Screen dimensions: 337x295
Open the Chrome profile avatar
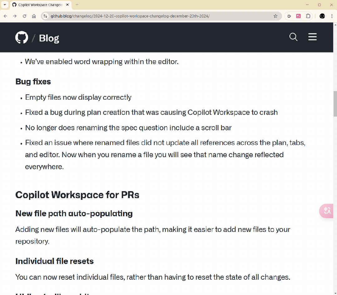[322, 16]
